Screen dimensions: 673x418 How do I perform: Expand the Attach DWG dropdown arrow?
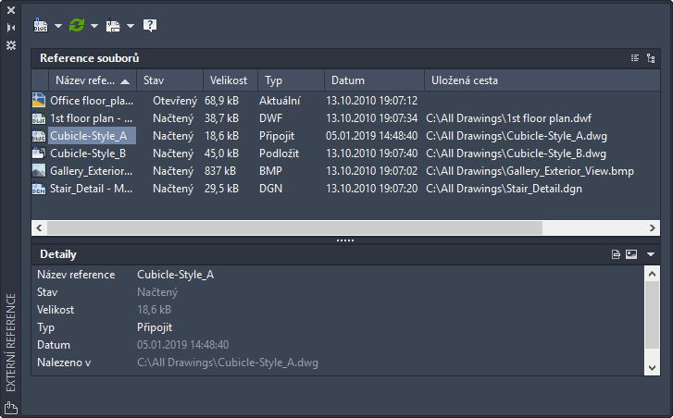coord(57,26)
